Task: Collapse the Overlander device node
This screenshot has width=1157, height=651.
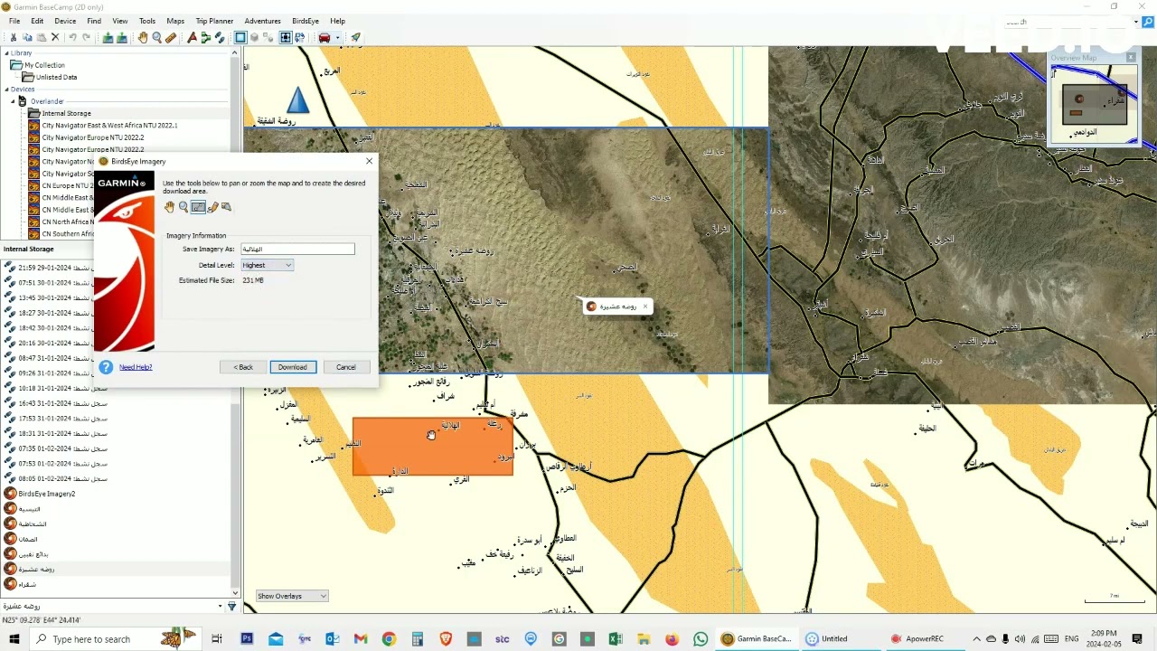Action: pyautogui.click(x=14, y=101)
